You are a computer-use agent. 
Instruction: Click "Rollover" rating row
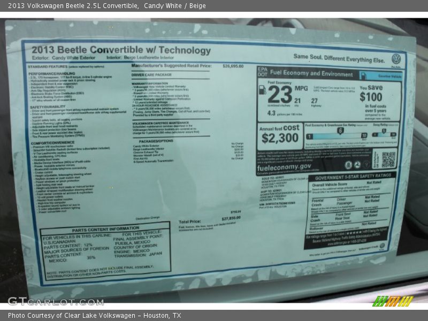pos(343,226)
